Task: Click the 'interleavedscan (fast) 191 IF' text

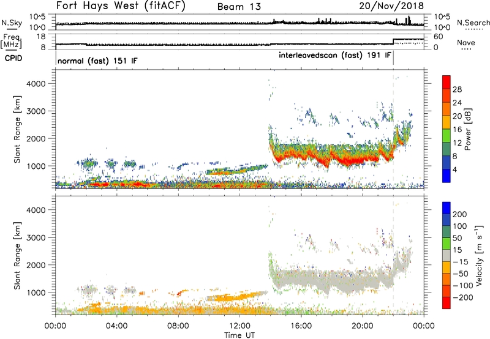Action: pos(334,55)
